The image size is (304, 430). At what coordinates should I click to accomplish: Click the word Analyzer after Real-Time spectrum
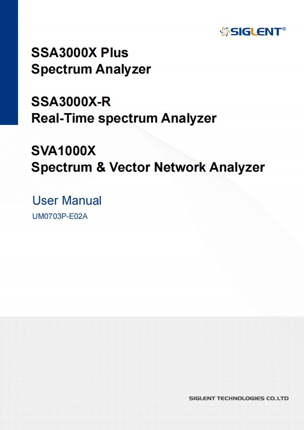[188, 118]
